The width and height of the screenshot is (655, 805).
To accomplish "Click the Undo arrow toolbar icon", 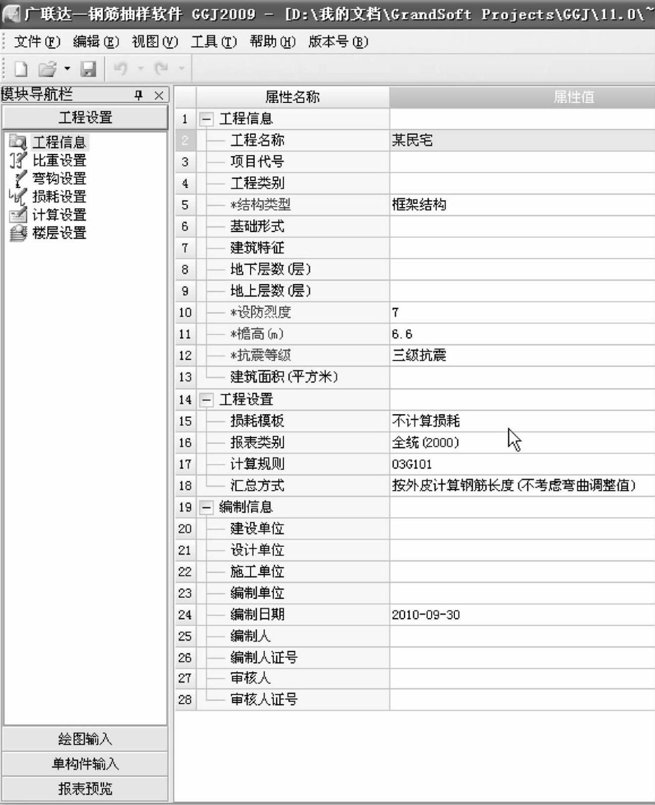I will pos(120,68).
